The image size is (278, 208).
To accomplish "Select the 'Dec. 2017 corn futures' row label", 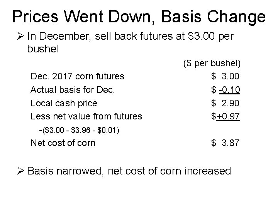I will tap(77, 76).
